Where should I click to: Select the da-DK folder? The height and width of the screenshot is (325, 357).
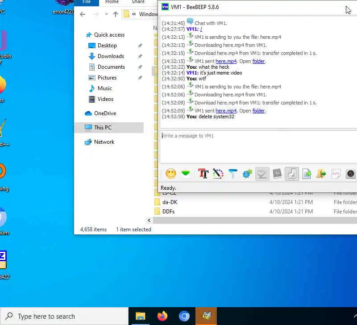point(170,202)
